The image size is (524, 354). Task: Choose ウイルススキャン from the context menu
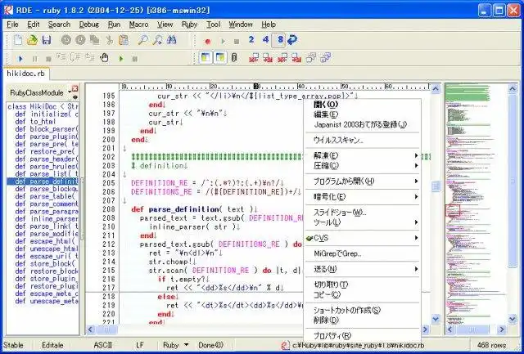(x=362, y=140)
